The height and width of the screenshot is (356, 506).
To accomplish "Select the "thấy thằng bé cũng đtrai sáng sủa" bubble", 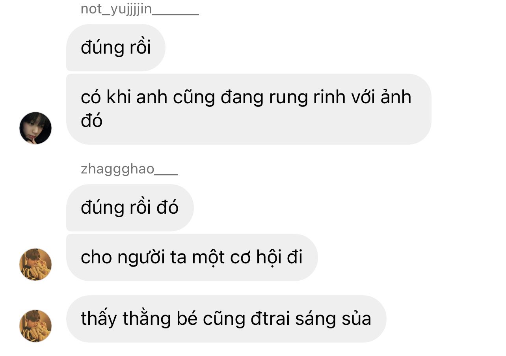I will tap(226, 319).
